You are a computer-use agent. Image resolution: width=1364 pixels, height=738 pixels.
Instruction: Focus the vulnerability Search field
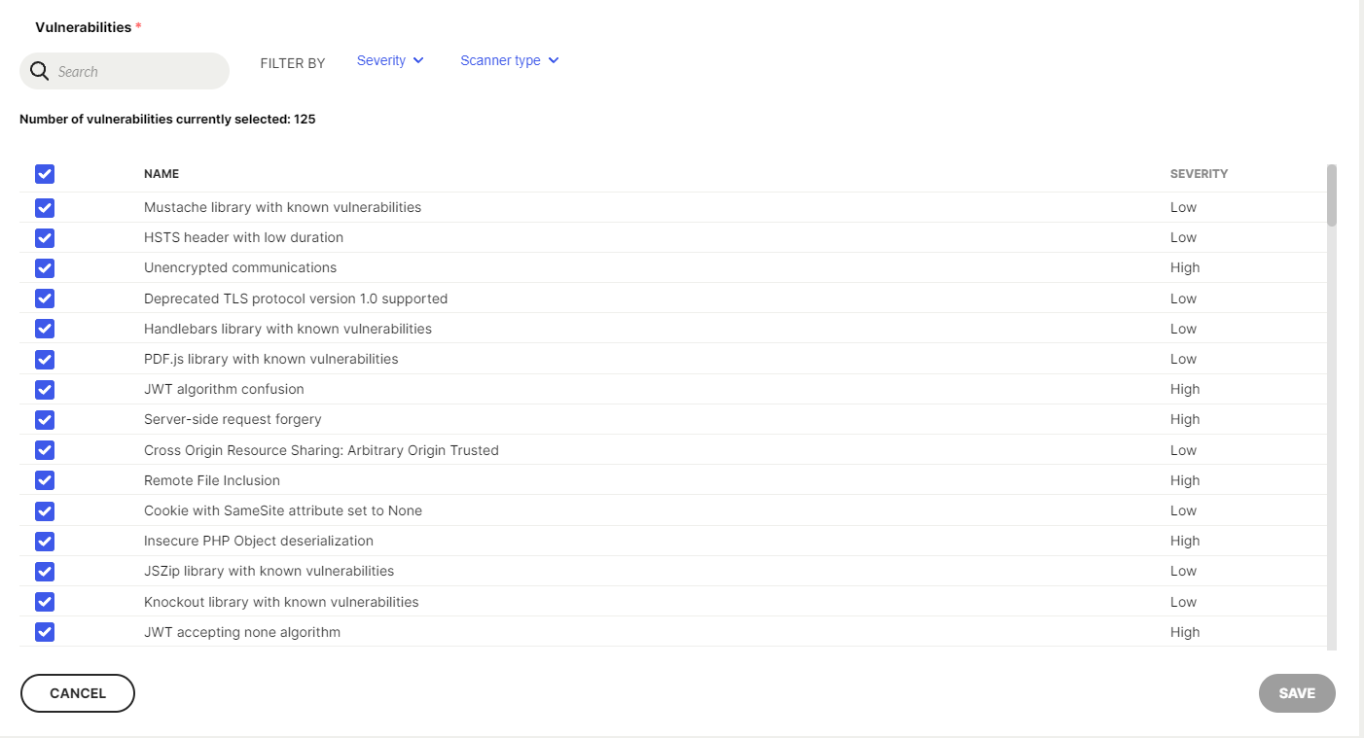coord(136,72)
